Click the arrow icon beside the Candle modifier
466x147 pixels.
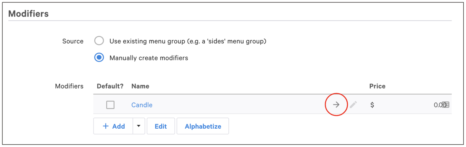pyautogui.click(x=336, y=105)
